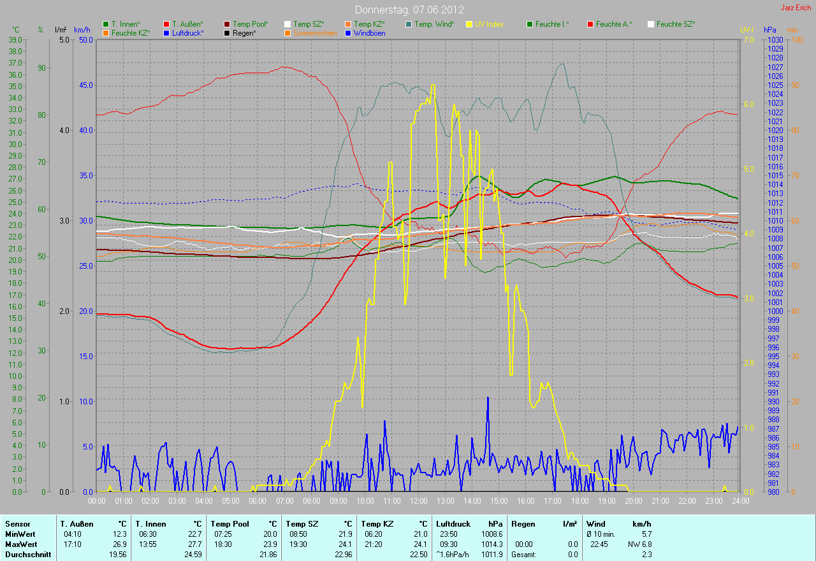Select the black Regen legend swatch
The width and height of the screenshot is (816, 561).
tap(227, 32)
